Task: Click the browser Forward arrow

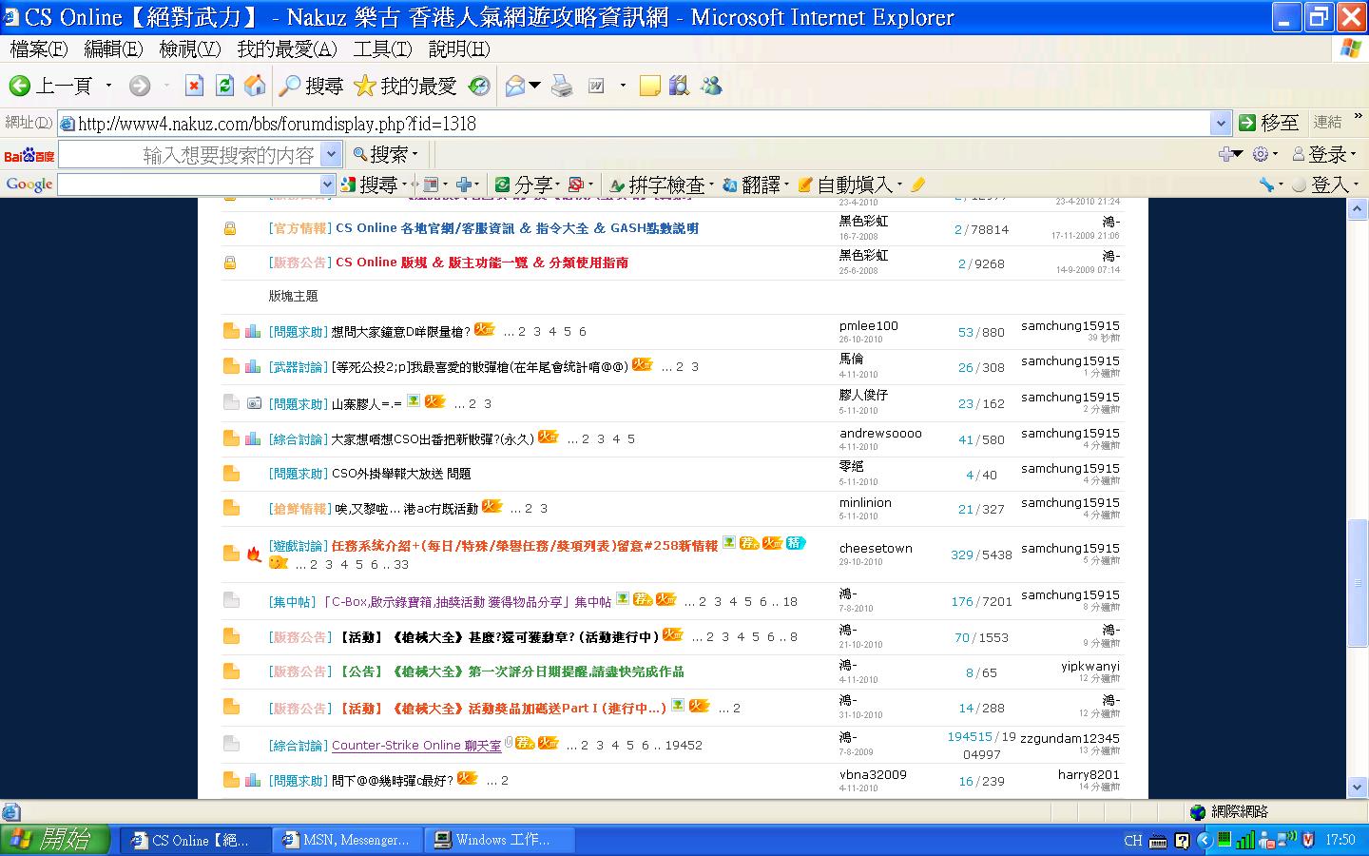Action: 140,87
